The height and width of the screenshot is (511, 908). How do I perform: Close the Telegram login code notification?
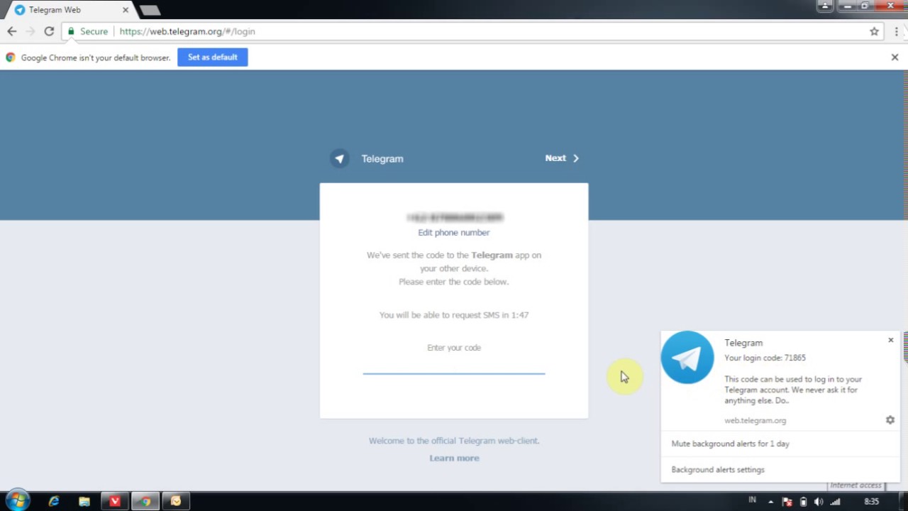[x=891, y=340]
